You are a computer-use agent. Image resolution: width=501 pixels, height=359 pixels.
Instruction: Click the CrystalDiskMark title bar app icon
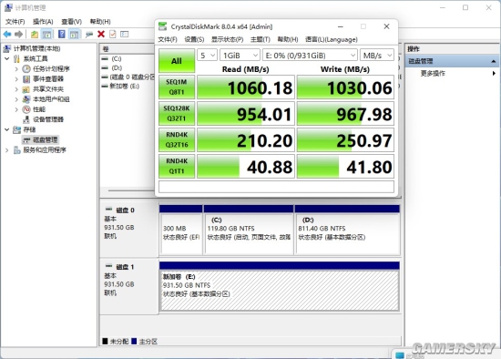163,26
